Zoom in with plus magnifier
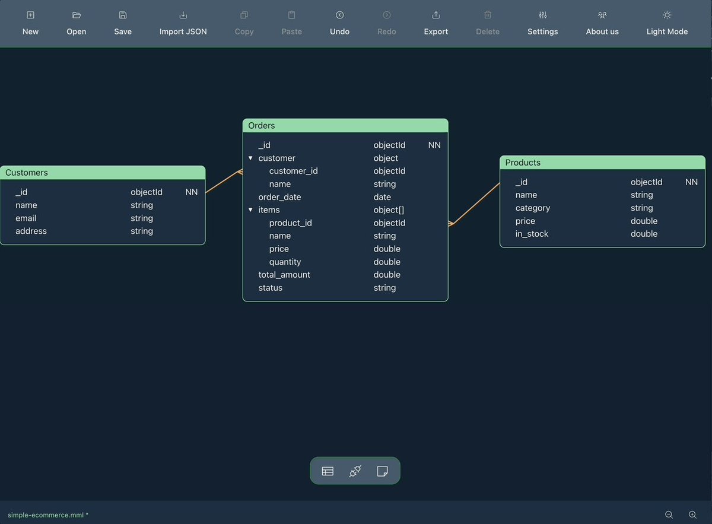This screenshot has height=524, width=712. pyautogui.click(x=692, y=515)
